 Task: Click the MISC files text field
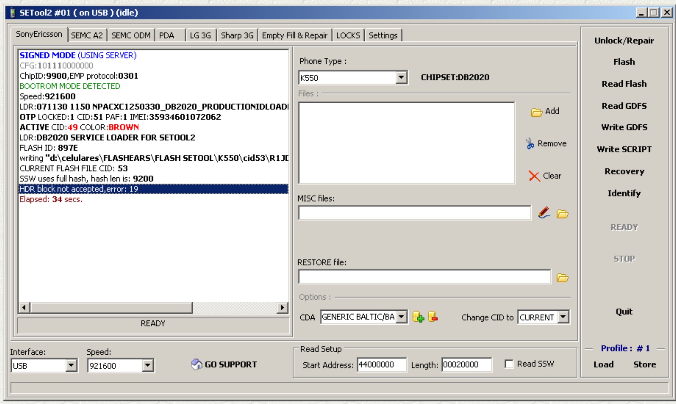click(414, 213)
